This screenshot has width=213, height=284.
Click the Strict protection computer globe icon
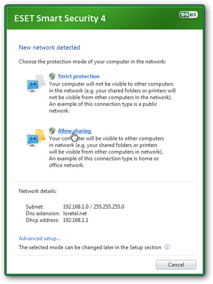(x=35, y=83)
